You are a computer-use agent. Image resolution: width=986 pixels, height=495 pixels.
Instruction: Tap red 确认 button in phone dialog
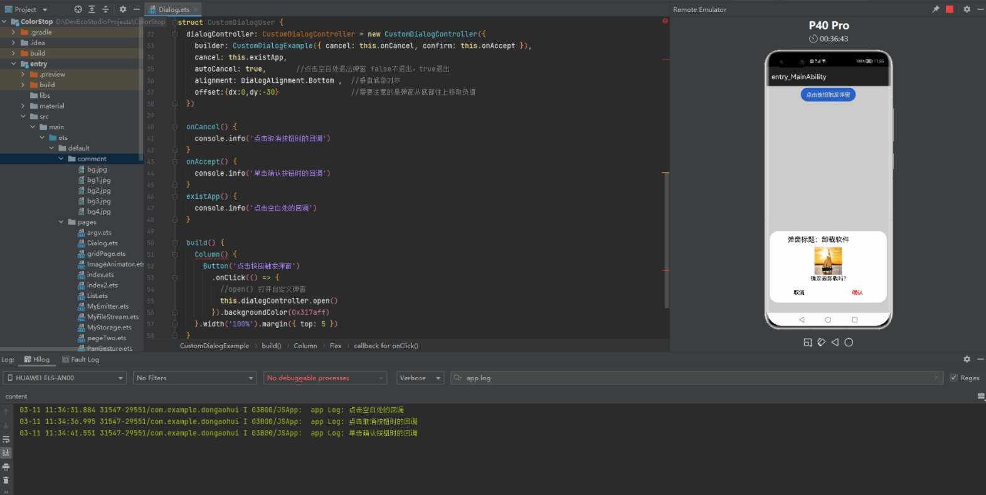(x=857, y=292)
